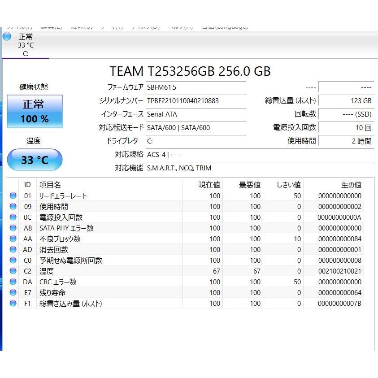Select the 不良ブロック数 attribute name
The image size is (378, 378).
pyautogui.click(x=60, y=239)
